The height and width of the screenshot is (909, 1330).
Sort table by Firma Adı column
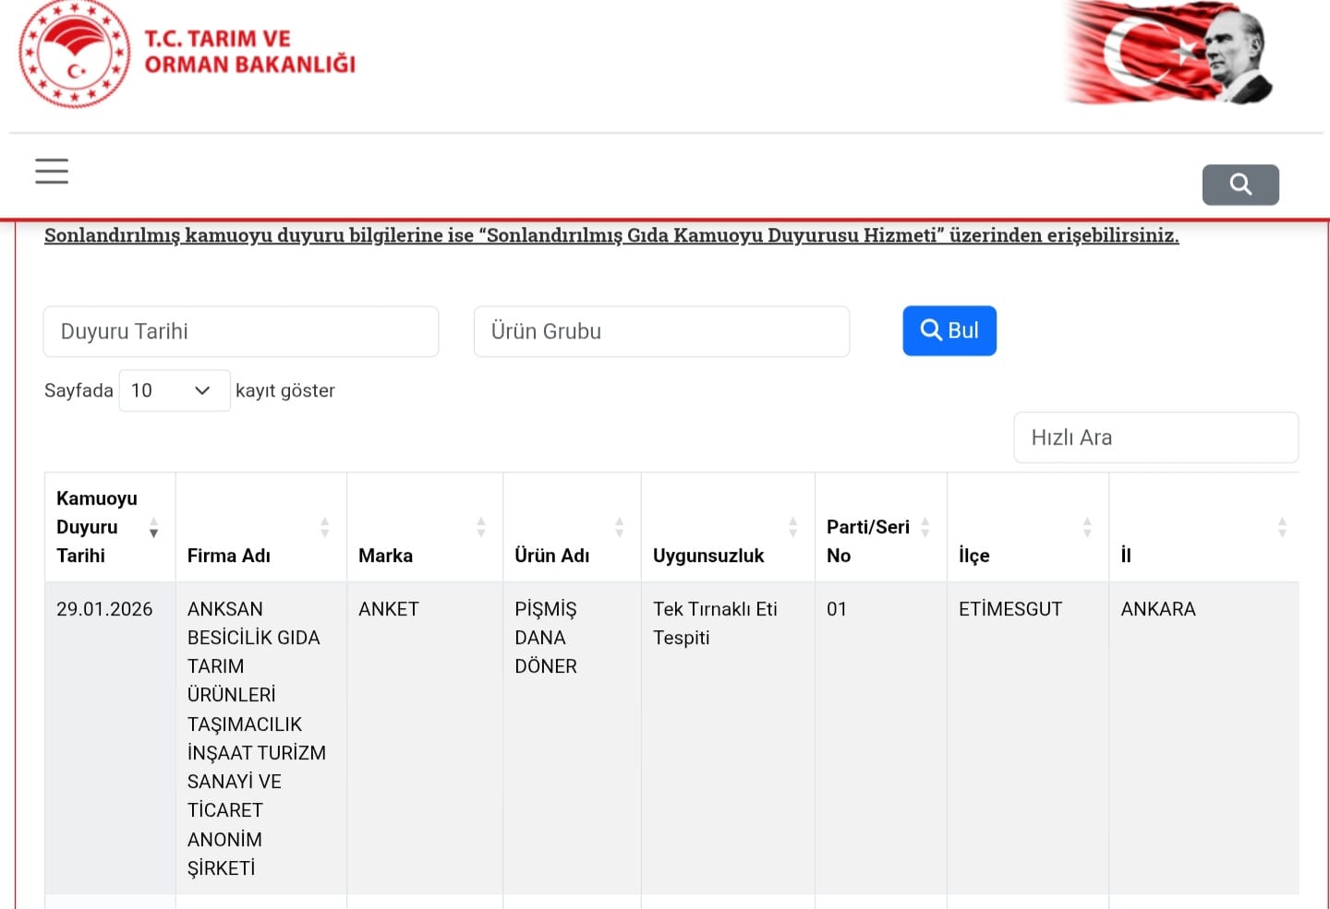pos(324,527)
